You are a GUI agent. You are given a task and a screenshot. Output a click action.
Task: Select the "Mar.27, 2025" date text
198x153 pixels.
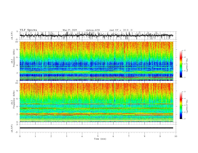[x=70, y=30]
